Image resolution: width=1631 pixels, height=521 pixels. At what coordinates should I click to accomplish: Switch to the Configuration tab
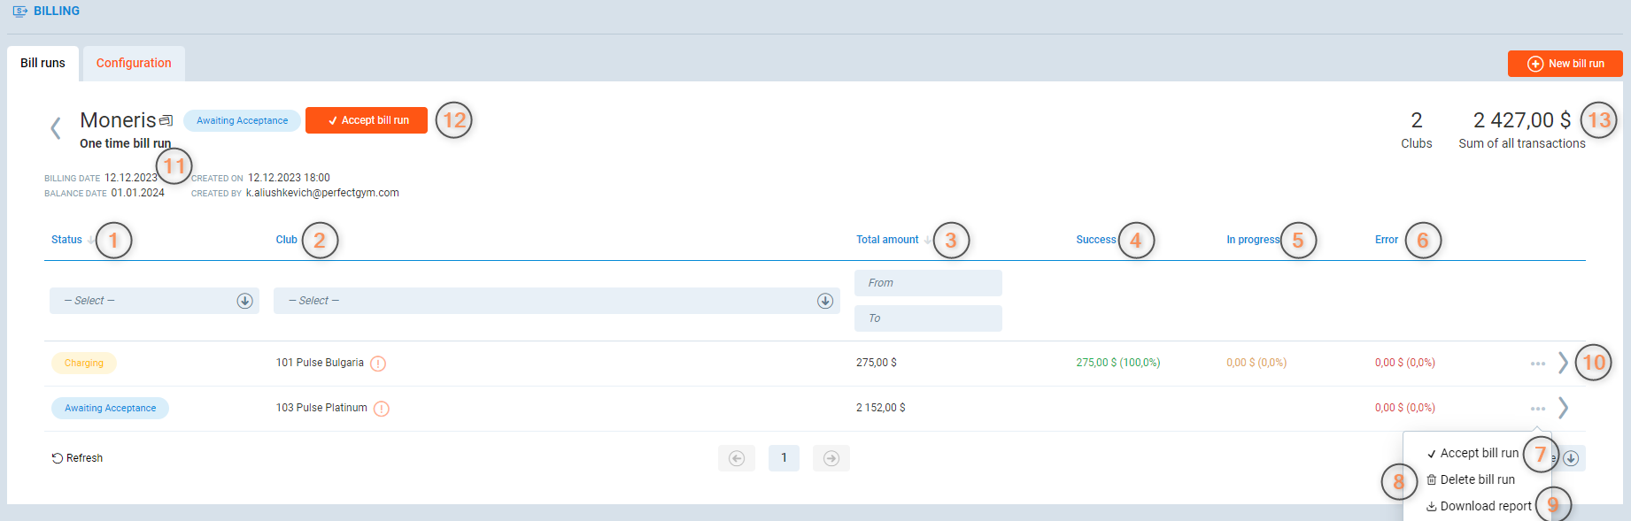click(x=134, y=64)
